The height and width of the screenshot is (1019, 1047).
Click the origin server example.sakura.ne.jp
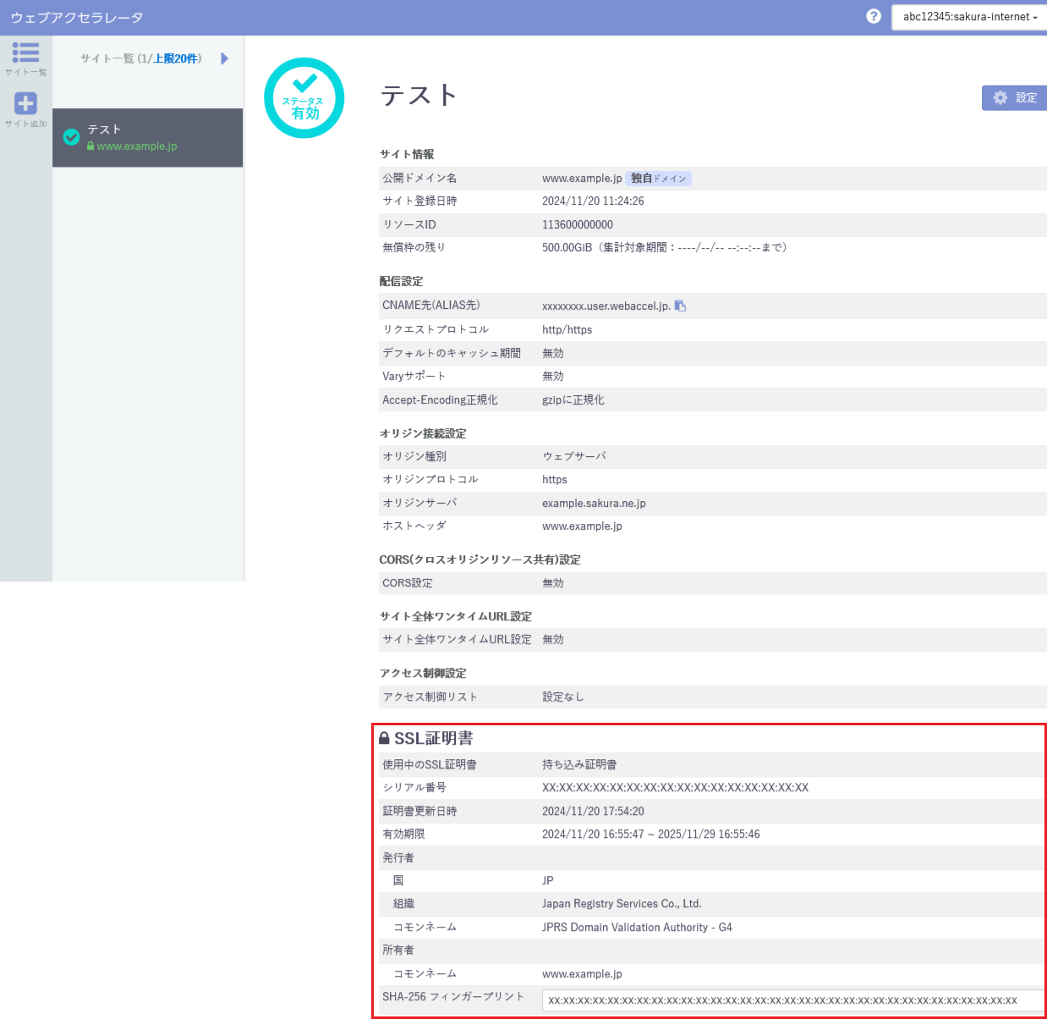coord(594,504)
